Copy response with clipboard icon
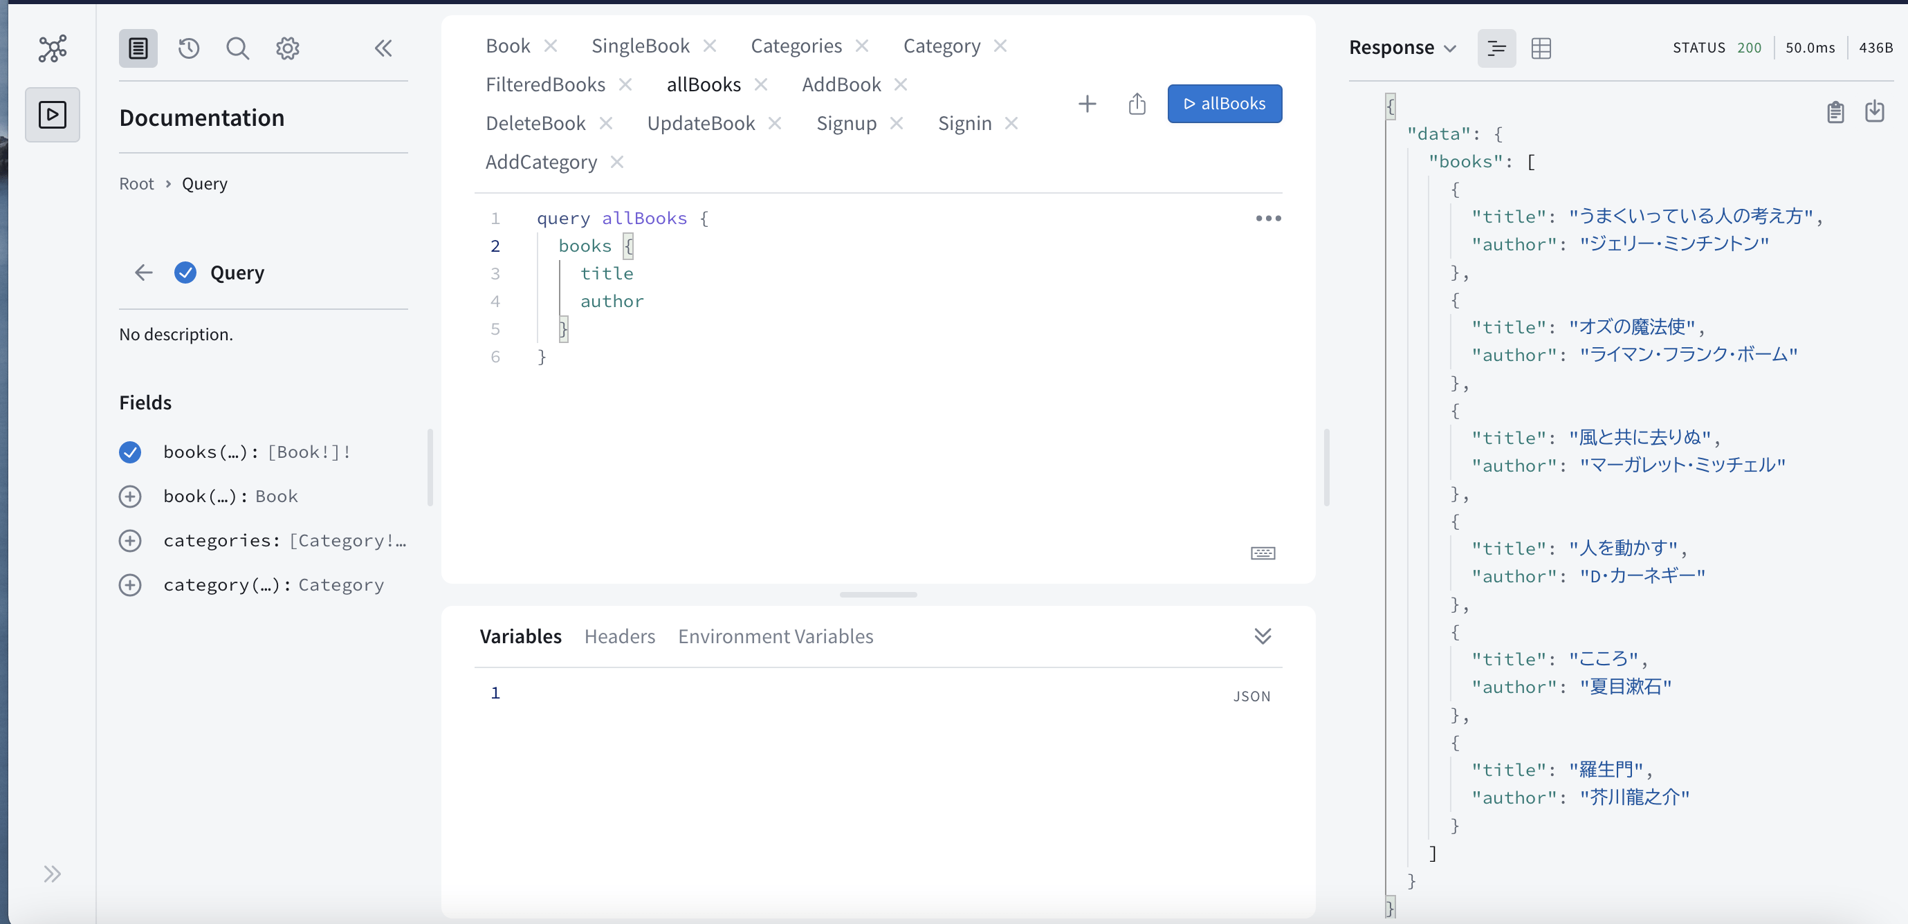Screen dimensions: 1908x924 pos(1835,112)
